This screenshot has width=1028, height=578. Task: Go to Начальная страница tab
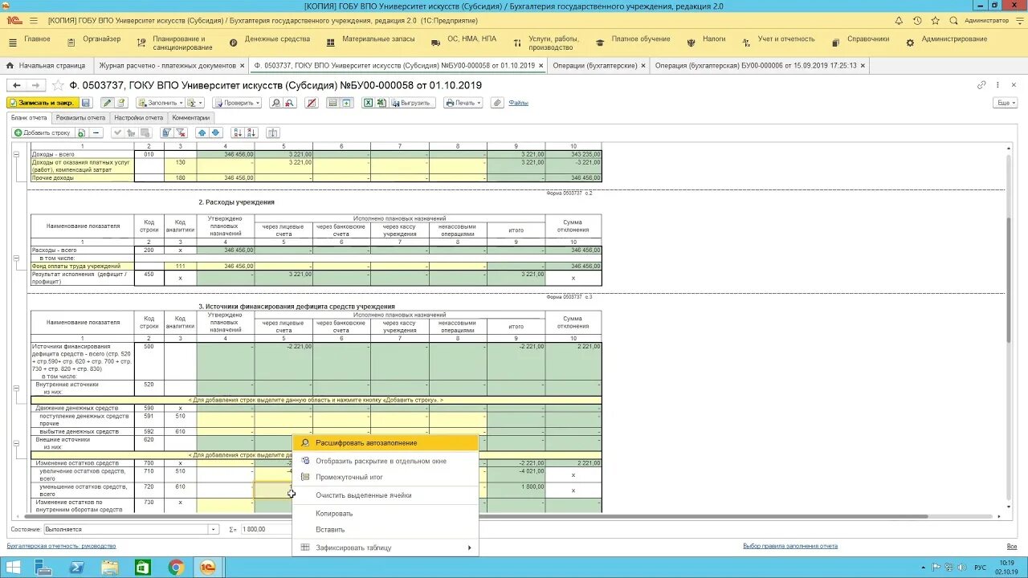point(46,65)
